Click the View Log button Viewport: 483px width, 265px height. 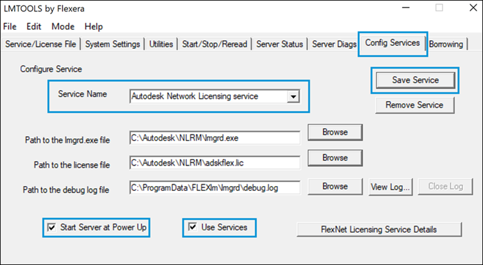click(x=390, y=187)
